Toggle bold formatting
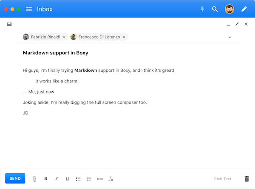The width and height of the screenshot is (255, 189). pyautogui.click(x=46, y=179)
